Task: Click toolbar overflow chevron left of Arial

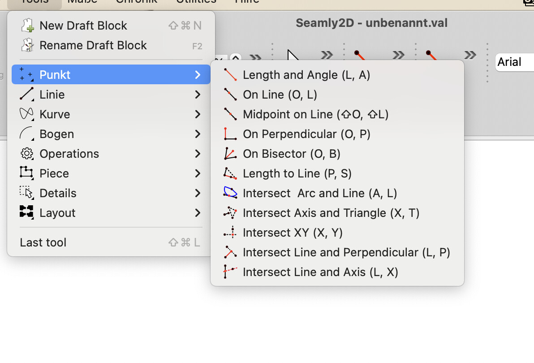Action: click(x=470, y=55)
